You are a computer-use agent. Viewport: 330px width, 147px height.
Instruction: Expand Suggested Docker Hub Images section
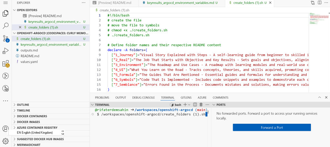[51, 139]
